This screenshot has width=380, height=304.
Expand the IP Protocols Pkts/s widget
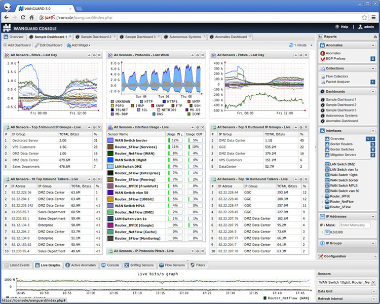(193, 251)
